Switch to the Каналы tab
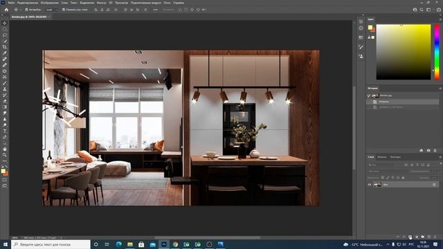The height and width of the screenshot is (249, 443). 381,157
